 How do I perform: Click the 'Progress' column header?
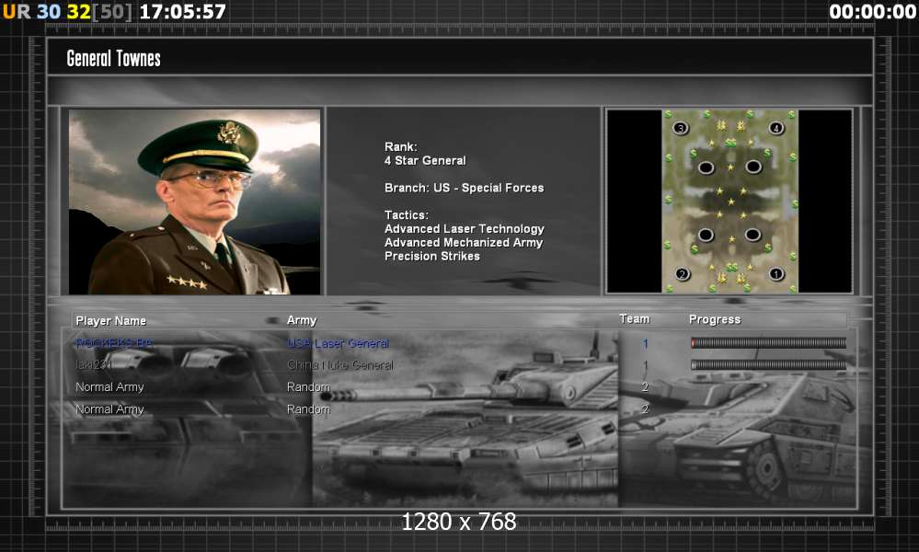(715, 319)
